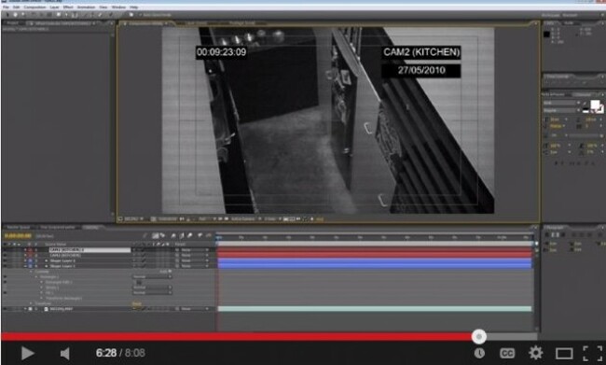Image resolution: width=606 pixels, height=365 pixels.
Task: Expand the upper Shape Layer in timeline
Action: point(47,260)
